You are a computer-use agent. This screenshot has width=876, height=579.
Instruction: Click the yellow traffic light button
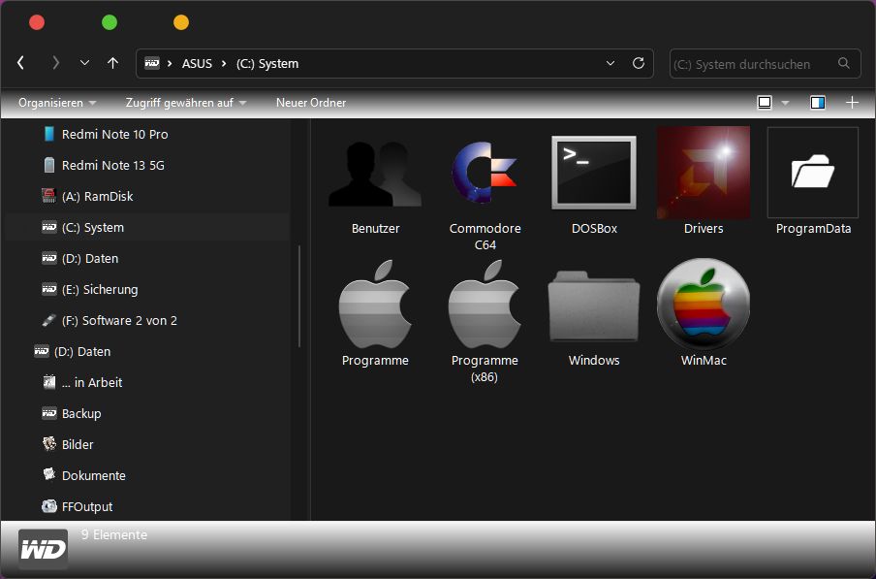(181, 22)
